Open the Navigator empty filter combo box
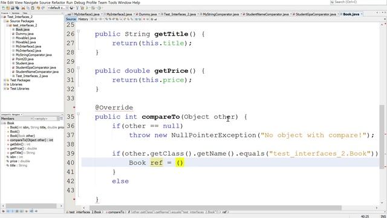The image size is (387, 218). 46,119
